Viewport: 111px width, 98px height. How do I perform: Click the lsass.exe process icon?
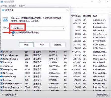tap(2, 62)
